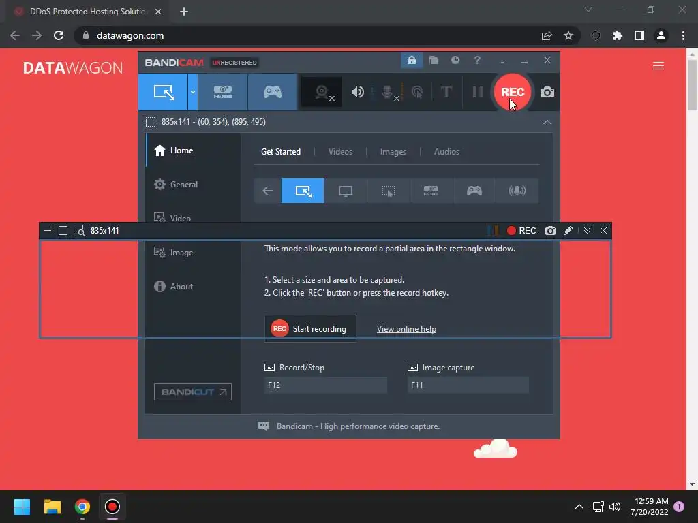Screen dimensions: 698x523
Task: Open recording mode dropdown arrow next to rectangle mode
Action: tap(193, 92)
